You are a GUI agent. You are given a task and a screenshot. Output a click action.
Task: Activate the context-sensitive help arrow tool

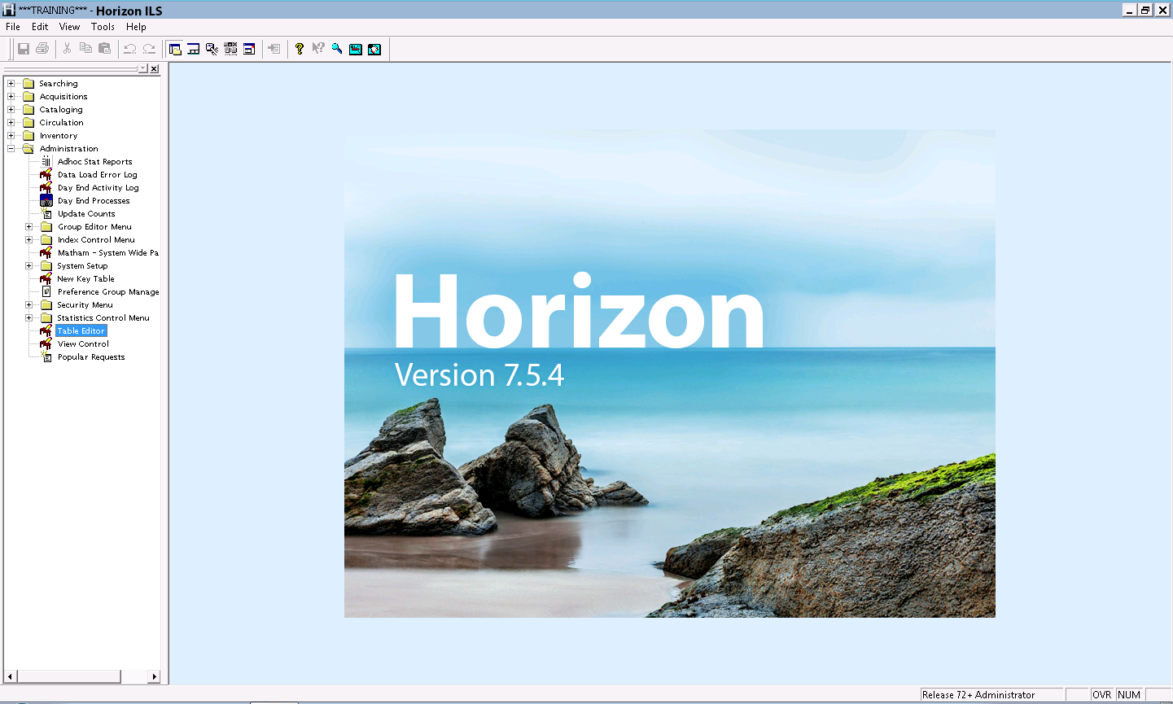318,49
